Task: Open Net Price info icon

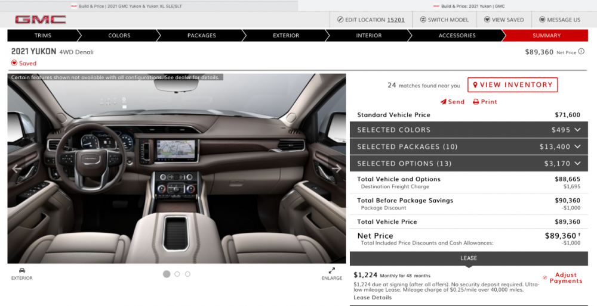Action: coord(581,52)
